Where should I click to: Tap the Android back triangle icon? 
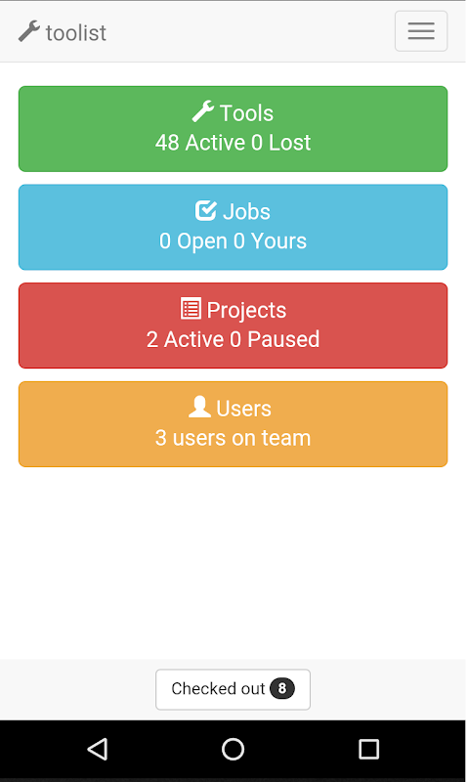pyautogui.click(x=98, y=751)
